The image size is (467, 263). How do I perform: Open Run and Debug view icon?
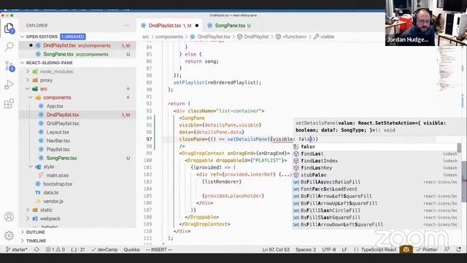[x=9, y=85]
